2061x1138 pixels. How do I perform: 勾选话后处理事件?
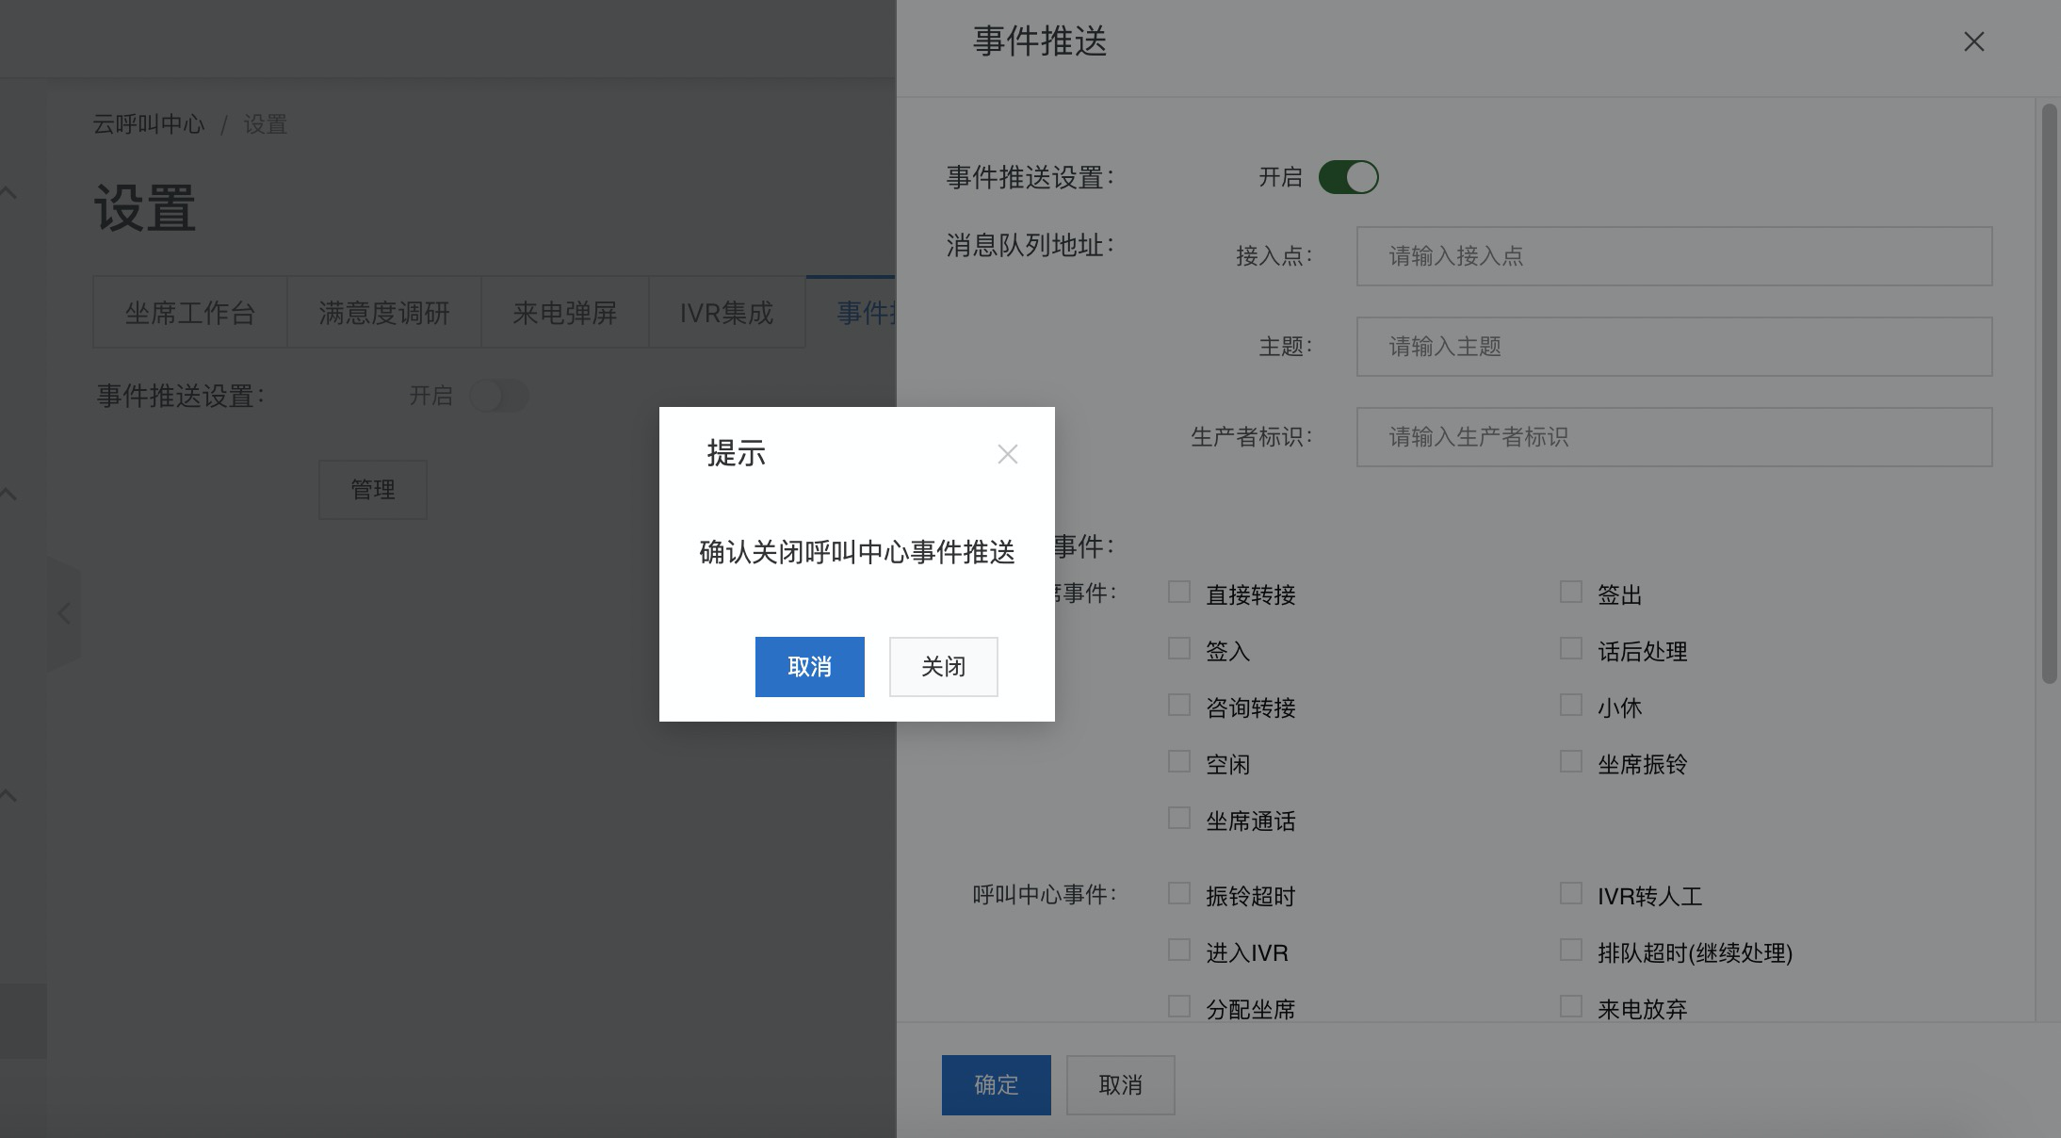(x=1569, y=648)
